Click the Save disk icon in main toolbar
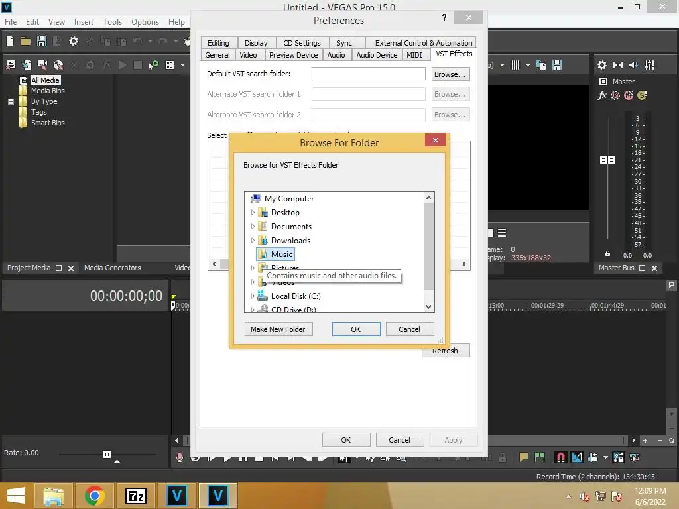The height and width of the screenshot is (509, 679). click(x=42, y=41)
